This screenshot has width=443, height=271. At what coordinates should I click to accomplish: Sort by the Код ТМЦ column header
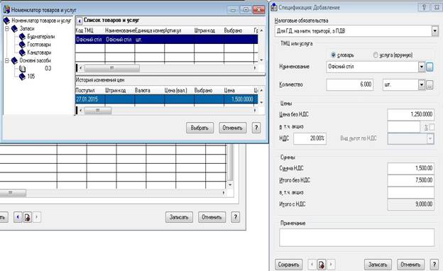coord(90,31)
